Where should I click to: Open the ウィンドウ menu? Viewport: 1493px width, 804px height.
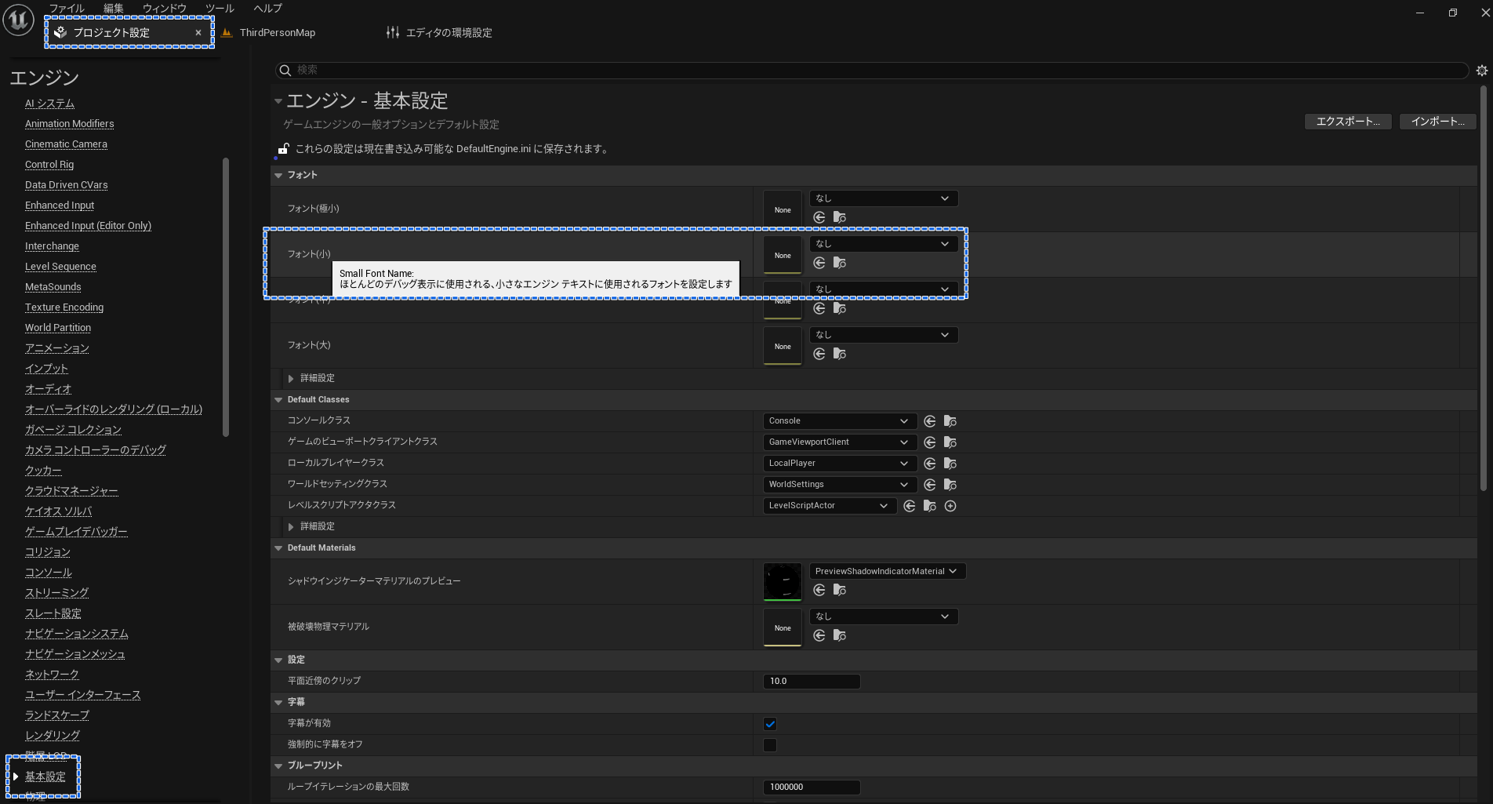click(x=164, y=9)
